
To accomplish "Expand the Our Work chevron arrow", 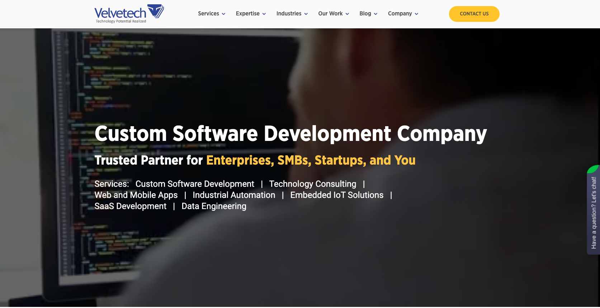I will [347, 14].
